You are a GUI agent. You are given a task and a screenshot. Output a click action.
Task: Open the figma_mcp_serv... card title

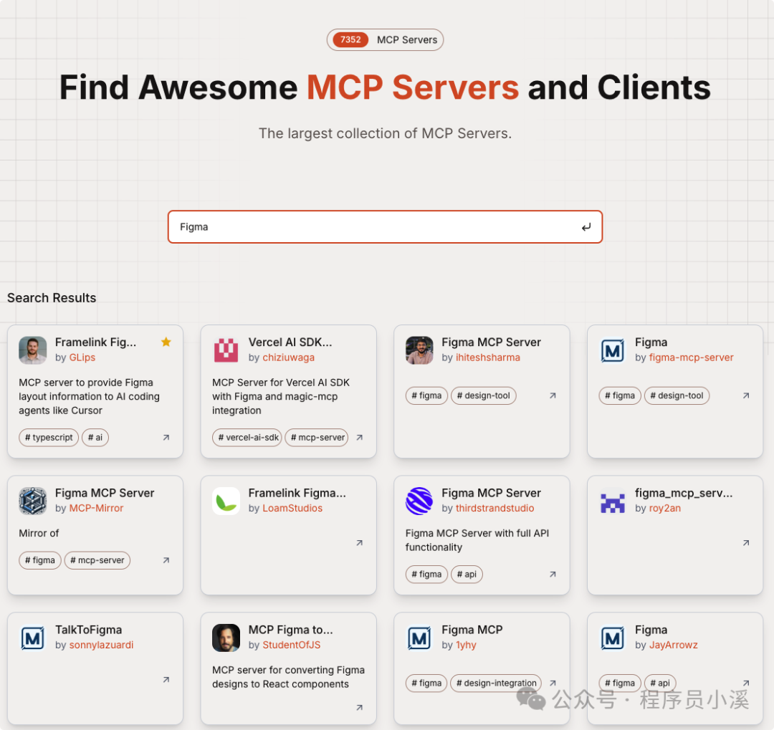point(684,493)
